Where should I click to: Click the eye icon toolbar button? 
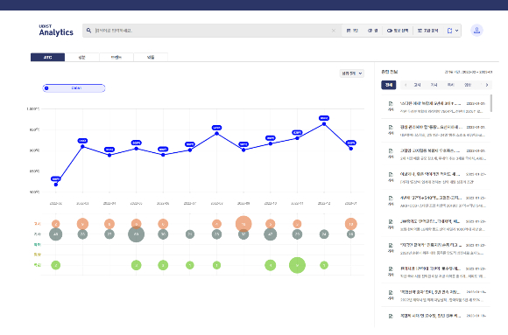pos(397,31)
